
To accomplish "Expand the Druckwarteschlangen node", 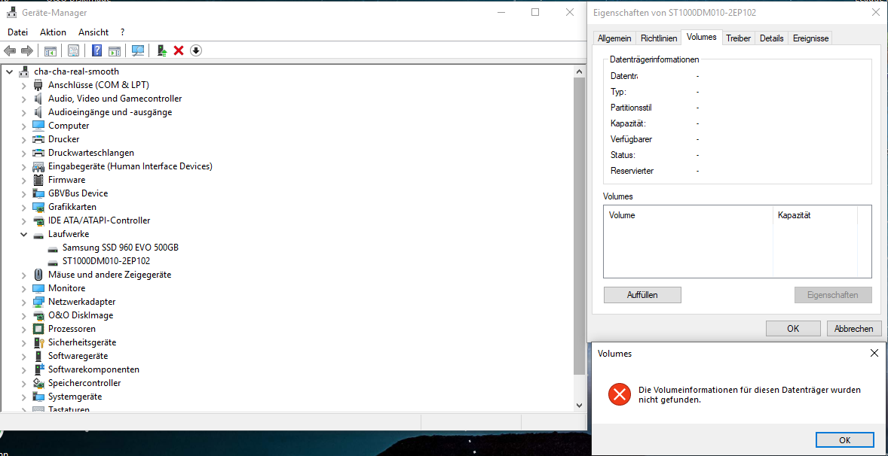I will [x=23, y=154].
